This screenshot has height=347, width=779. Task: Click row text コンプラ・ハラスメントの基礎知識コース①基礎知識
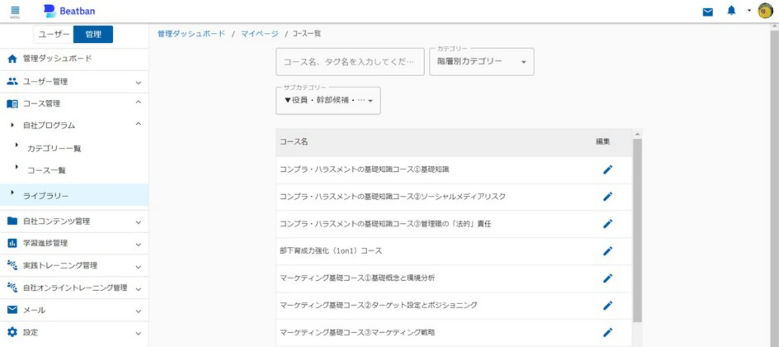coord(365,170)
